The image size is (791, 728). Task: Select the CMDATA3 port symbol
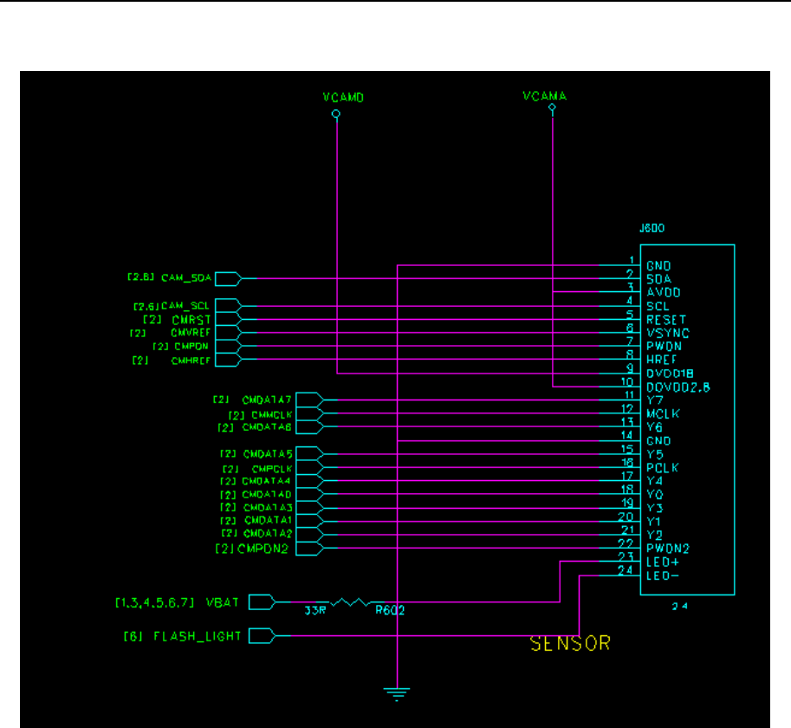[310, 508]
